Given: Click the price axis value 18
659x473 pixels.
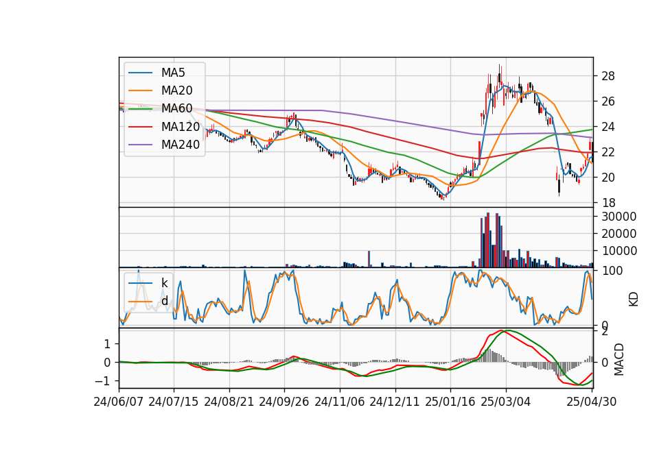Looking at the screenshot, I should (608, 203).
